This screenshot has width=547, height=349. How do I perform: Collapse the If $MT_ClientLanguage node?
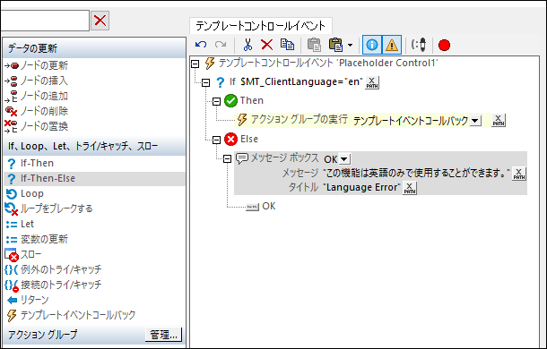[206, 82]
